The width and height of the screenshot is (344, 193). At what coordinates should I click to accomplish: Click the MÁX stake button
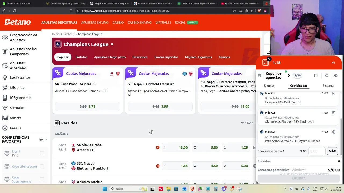(x=332, y=151)
